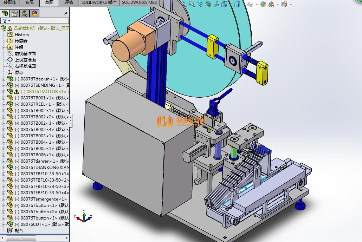Switch to the 评估 tab

69,2
